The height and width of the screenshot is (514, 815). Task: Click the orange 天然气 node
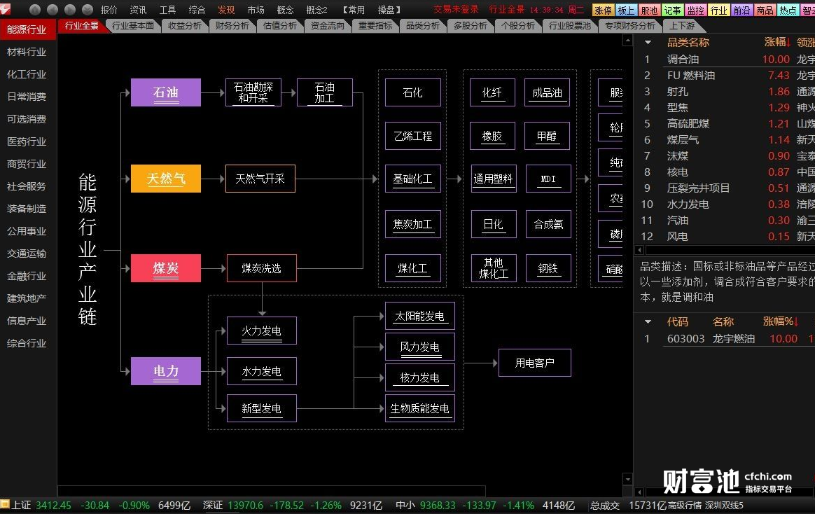point(166,179)
